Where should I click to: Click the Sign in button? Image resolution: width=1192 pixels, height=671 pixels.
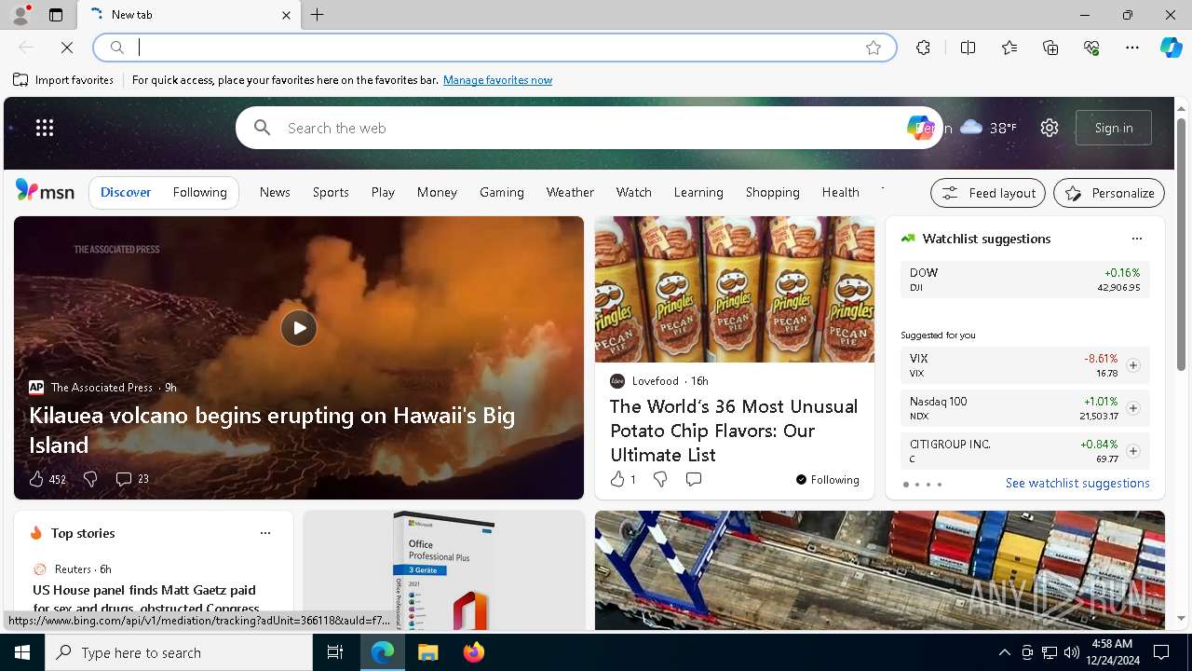(x=1114, y=128)
